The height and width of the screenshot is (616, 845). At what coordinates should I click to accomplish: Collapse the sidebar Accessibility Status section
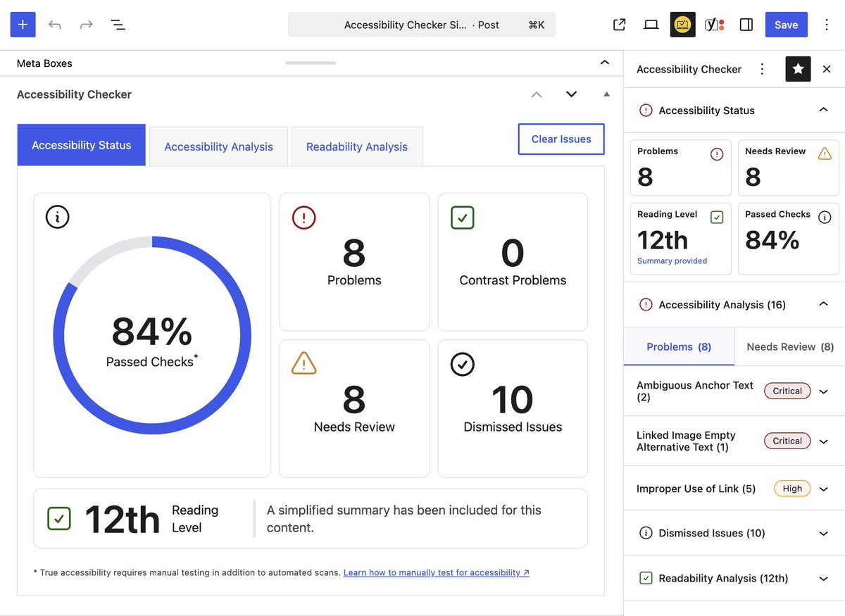[x=823, y=110]
